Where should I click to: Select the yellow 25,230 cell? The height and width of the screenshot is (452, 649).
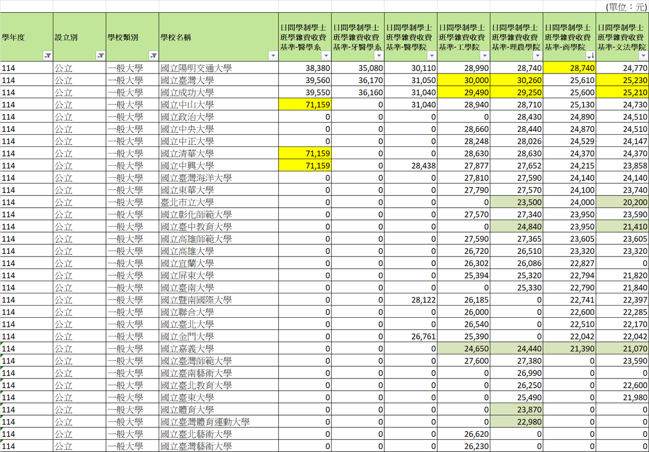pyautogui.click(x=622, y=80)
